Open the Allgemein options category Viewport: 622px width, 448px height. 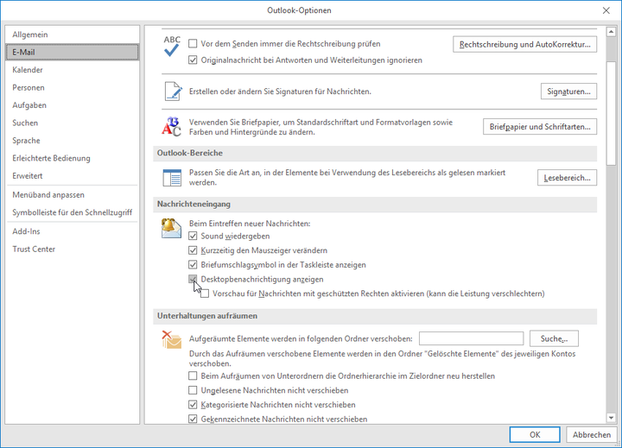[73, 35]
